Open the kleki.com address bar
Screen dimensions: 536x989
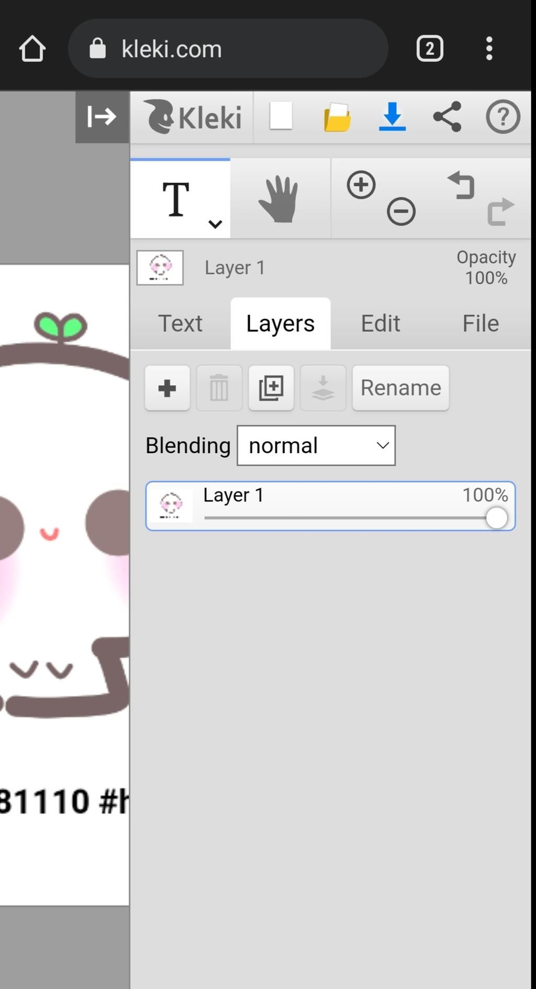click(228, 49)
